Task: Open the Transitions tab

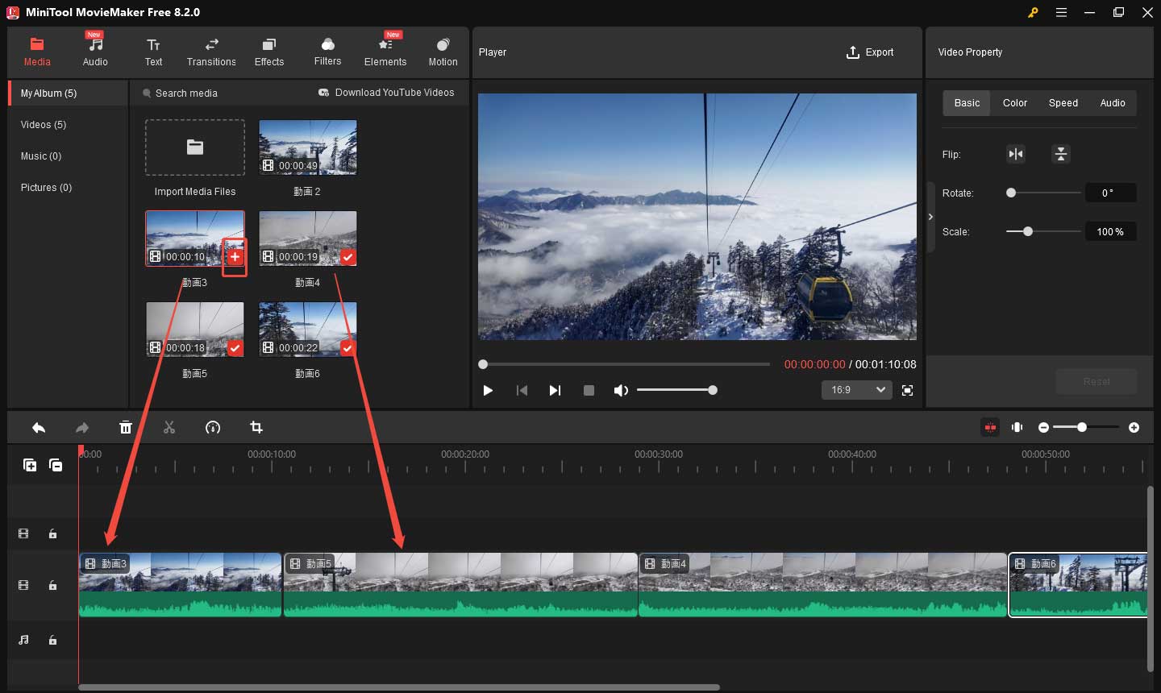Action: point(211,52)
